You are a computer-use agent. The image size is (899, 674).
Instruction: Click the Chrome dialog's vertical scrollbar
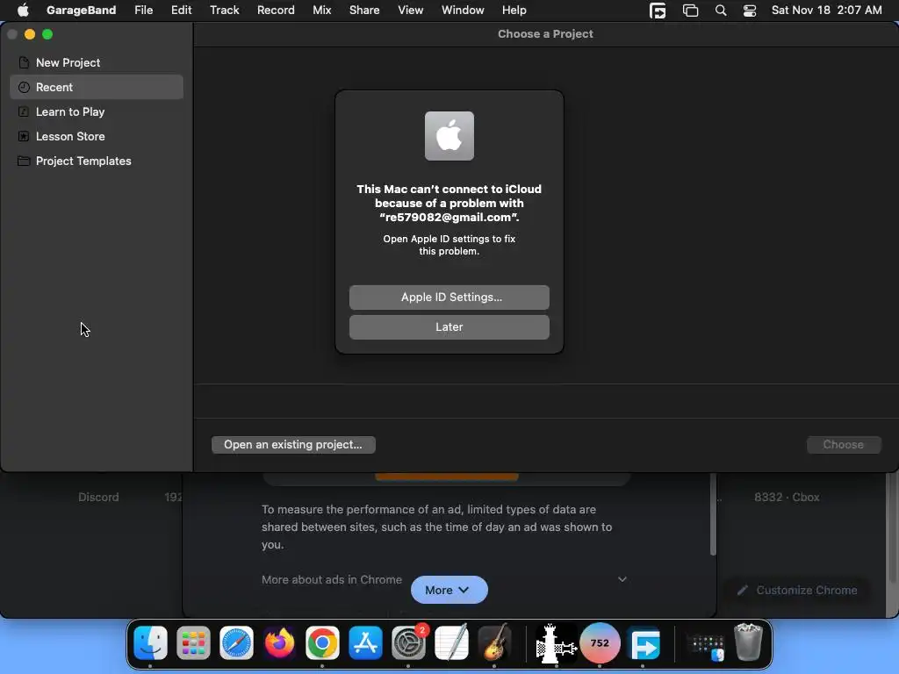[713, 514]
